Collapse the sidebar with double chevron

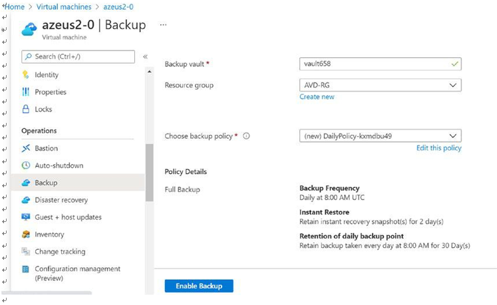[x=145, y=56]
